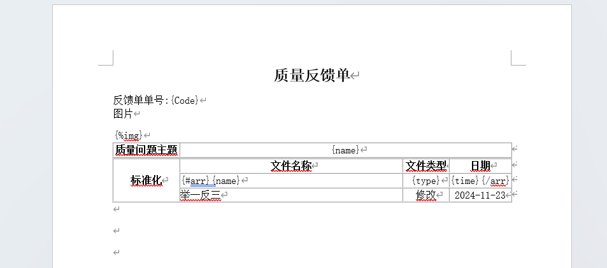This screenshot has height=268, width=607.
Task: Click the line 反馈单单号:{Code}
Action: click(155, 101)
